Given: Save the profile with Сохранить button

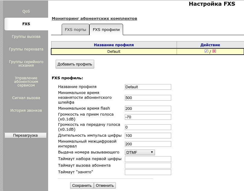Looking at the screenshot, I should point(82,185).
